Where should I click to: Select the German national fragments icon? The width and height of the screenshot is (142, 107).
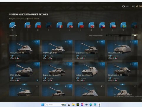(x=27, y=25)
